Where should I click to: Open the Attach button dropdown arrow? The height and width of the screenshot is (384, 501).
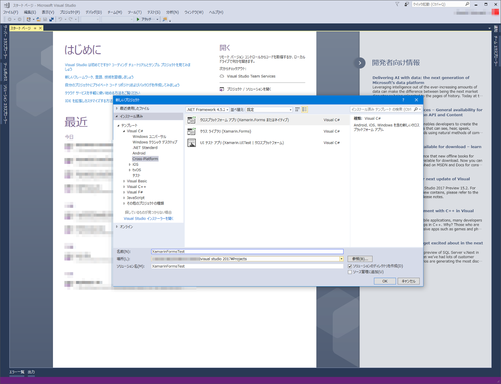point(158,19)
